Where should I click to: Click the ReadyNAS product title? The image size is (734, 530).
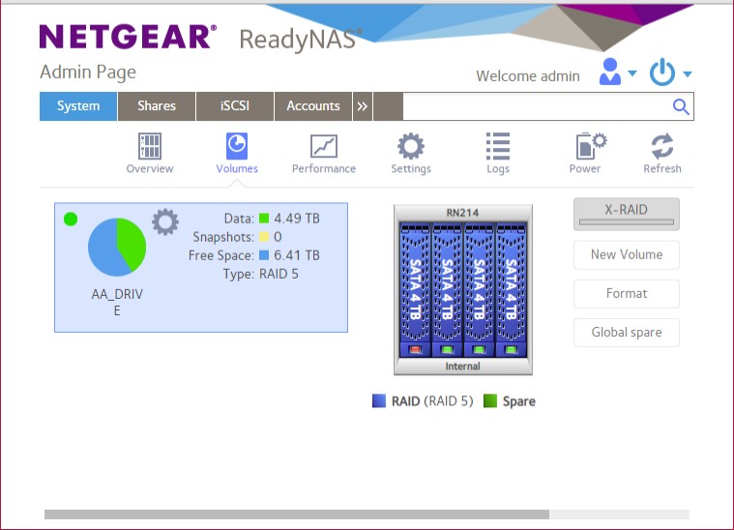pos(301,40)
